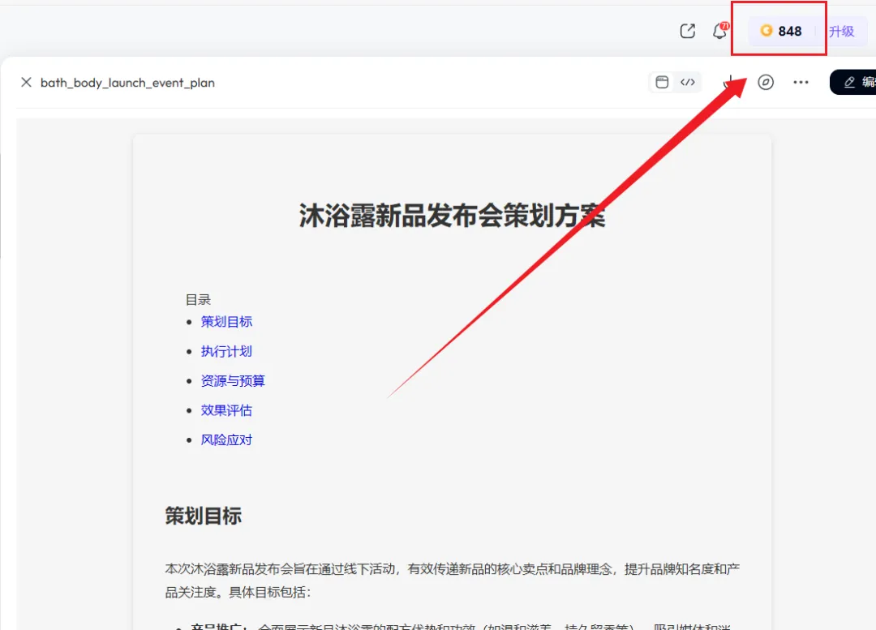Screen dimensions: 876x630
Task: Click the file name bath_body_launch_event_plan
Action: (x=127, y=83)
